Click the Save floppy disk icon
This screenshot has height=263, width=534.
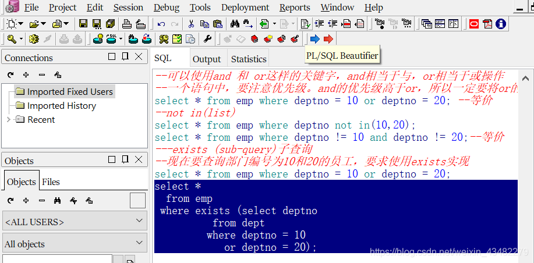[x=83, y=24]
